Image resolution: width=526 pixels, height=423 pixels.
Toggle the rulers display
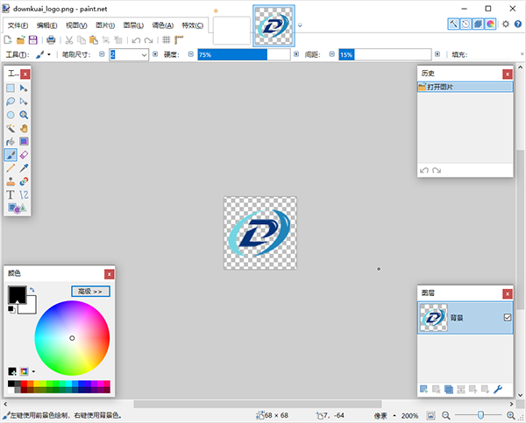pyautogui.click(x=179, y=40)
